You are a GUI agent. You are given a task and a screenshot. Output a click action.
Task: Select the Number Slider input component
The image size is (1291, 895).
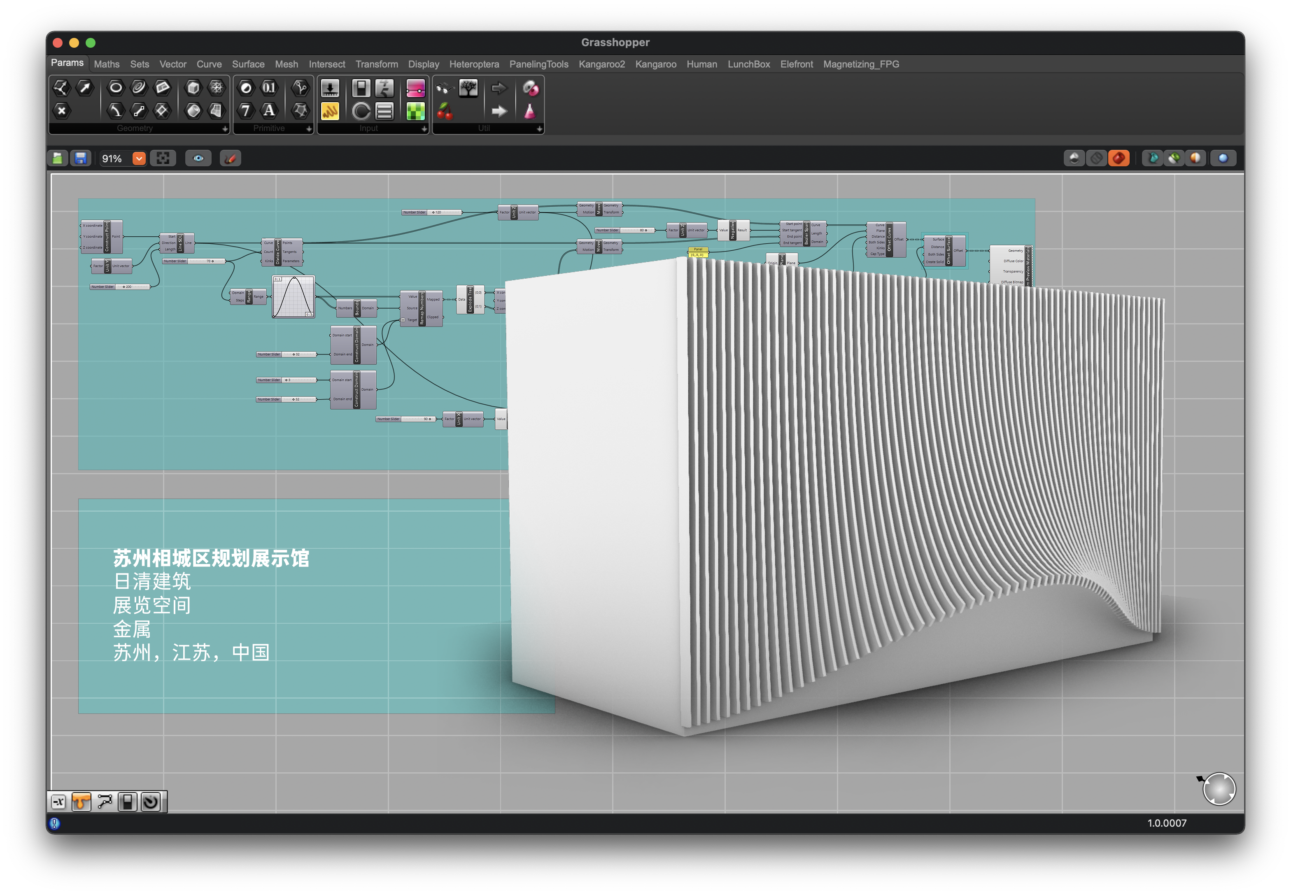(330, 88)
